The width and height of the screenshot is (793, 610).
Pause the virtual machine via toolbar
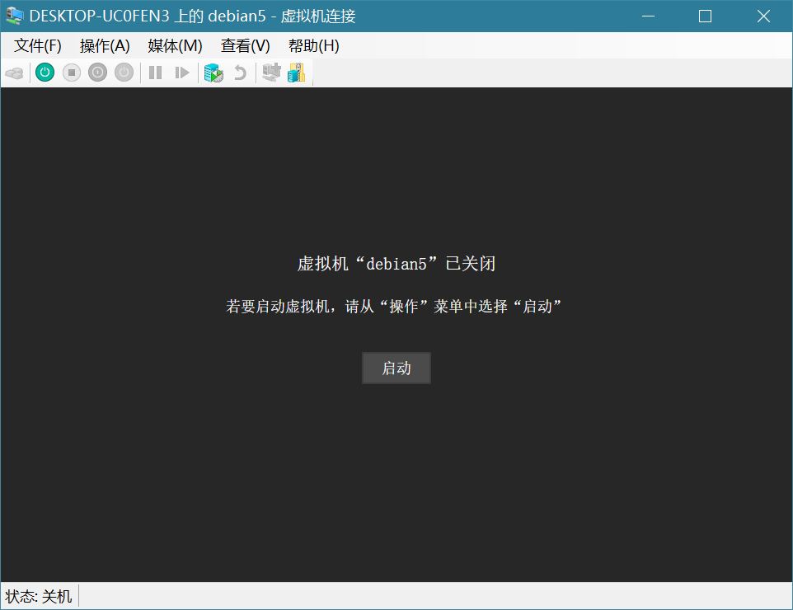[x=155, y=73]
